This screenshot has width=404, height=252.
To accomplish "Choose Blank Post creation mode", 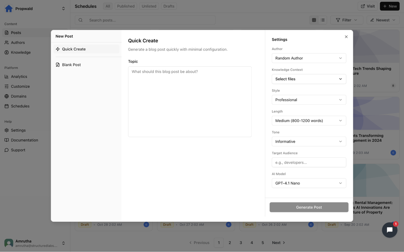I will click(x=71, y=65).
